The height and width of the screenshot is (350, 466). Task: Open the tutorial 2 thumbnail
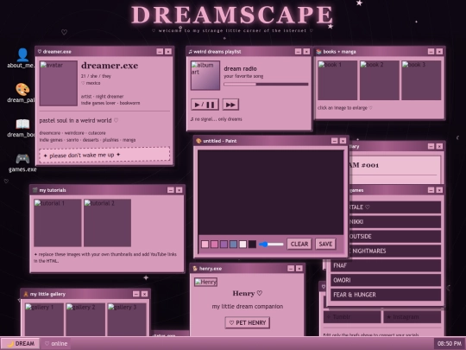tap(107, 223)
